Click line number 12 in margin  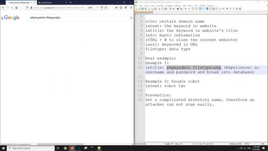(x=140, y=68)
